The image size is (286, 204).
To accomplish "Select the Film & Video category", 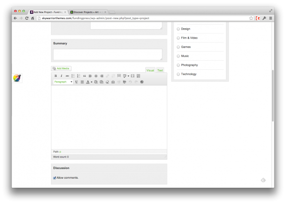I will tap(178, 38).
